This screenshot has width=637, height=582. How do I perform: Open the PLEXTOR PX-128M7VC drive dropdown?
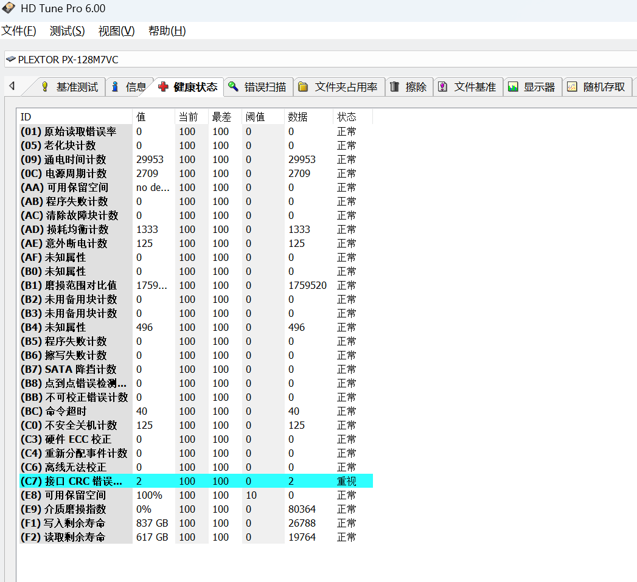(321, 60)
